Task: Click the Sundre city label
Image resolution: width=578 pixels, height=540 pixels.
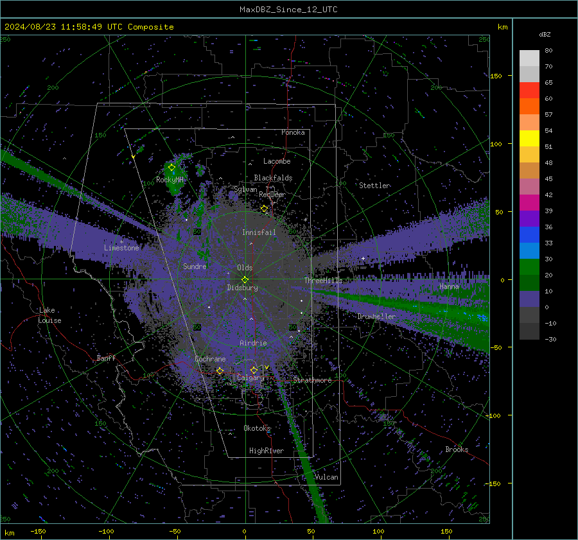Action: point(195,266)
